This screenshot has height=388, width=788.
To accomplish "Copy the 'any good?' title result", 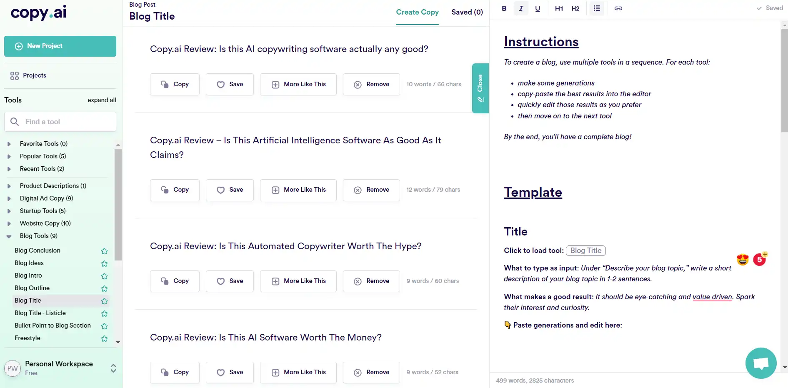I will [x=175, y=84].
